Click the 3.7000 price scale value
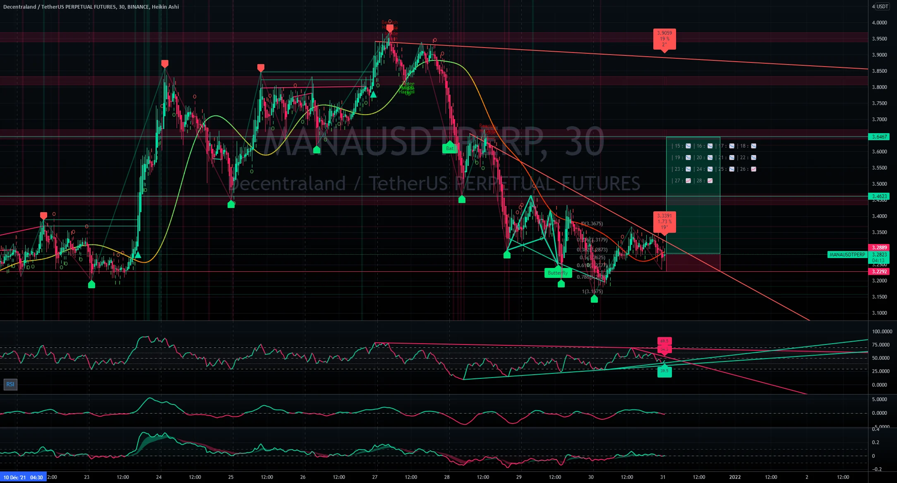This screenshot has width=897, height=483. pyautogui.click(x=879, y=120)
